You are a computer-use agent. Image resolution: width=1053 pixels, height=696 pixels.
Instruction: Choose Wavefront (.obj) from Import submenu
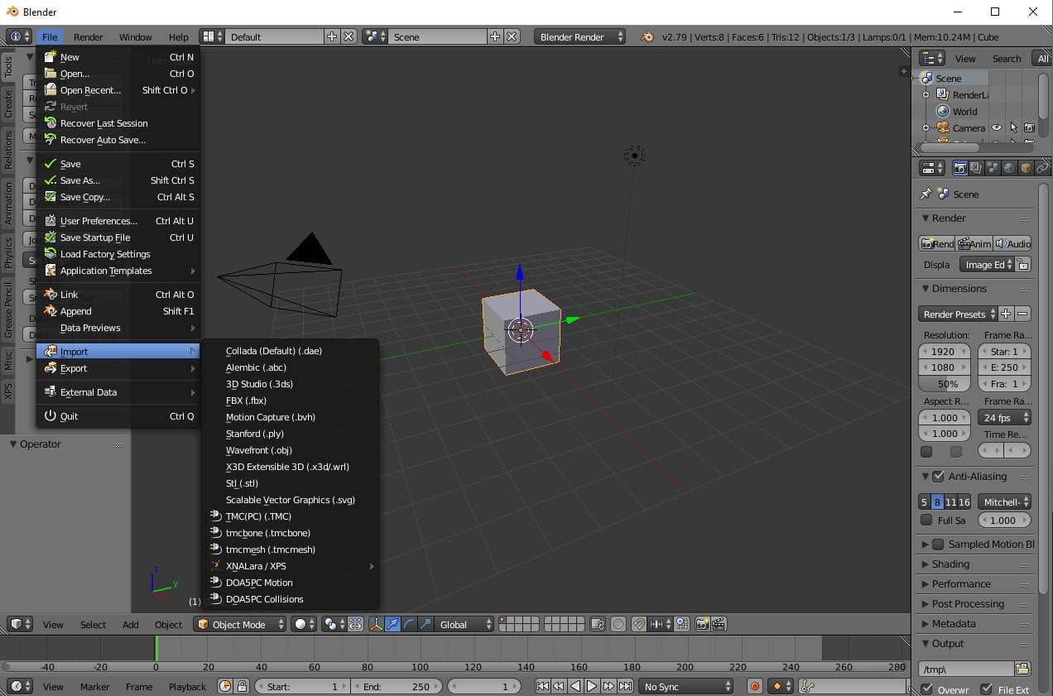point(290,450)
